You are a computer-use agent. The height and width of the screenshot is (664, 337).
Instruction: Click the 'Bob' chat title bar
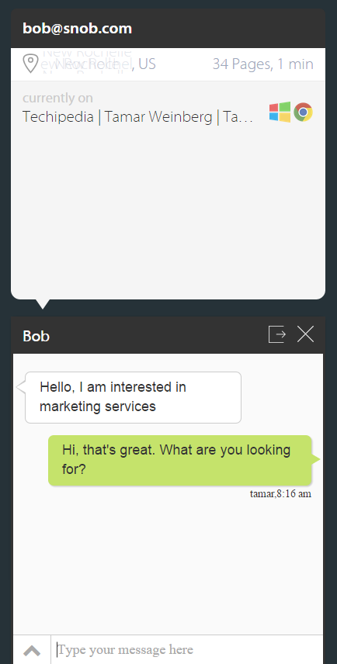(x=168, y=335)
